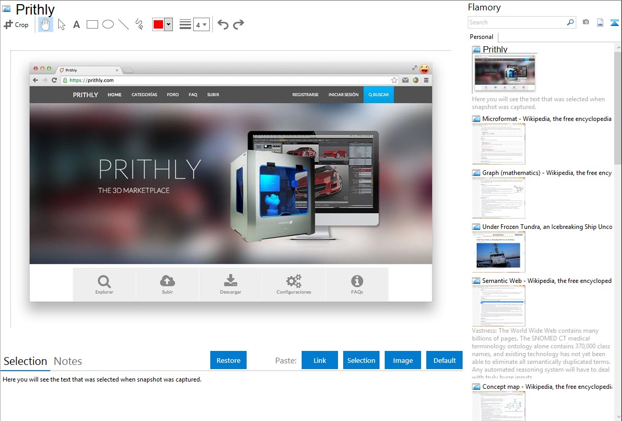The height and width of the screenshot is (421, 622).
Task: Paste as Image
Action: click(403, 360)
